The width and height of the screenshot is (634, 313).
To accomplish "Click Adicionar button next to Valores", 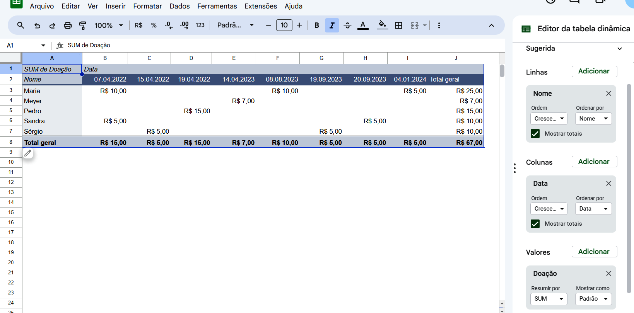I will click(x=594, y=252).
